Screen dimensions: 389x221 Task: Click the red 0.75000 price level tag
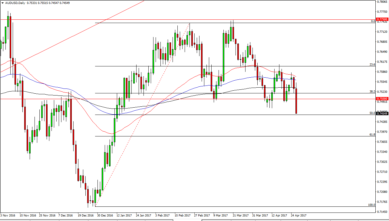click(382, 99)
